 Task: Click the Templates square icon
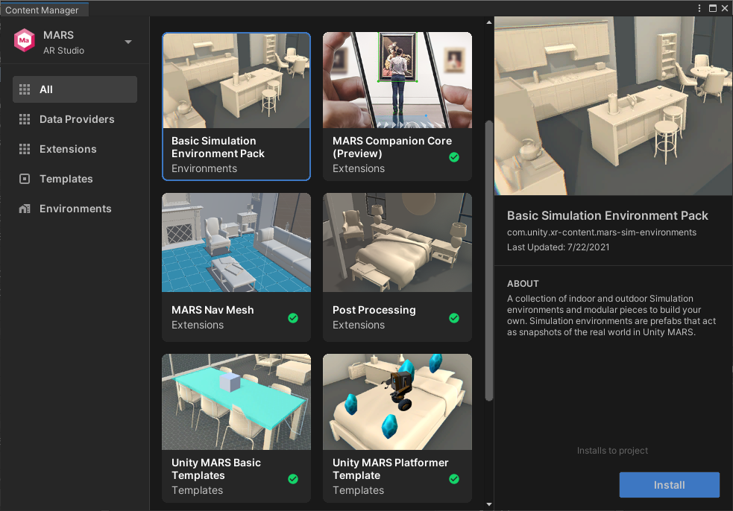click(x=25, y=179)
